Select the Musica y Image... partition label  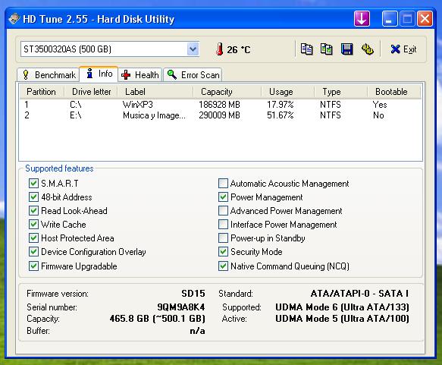[154, 115]
